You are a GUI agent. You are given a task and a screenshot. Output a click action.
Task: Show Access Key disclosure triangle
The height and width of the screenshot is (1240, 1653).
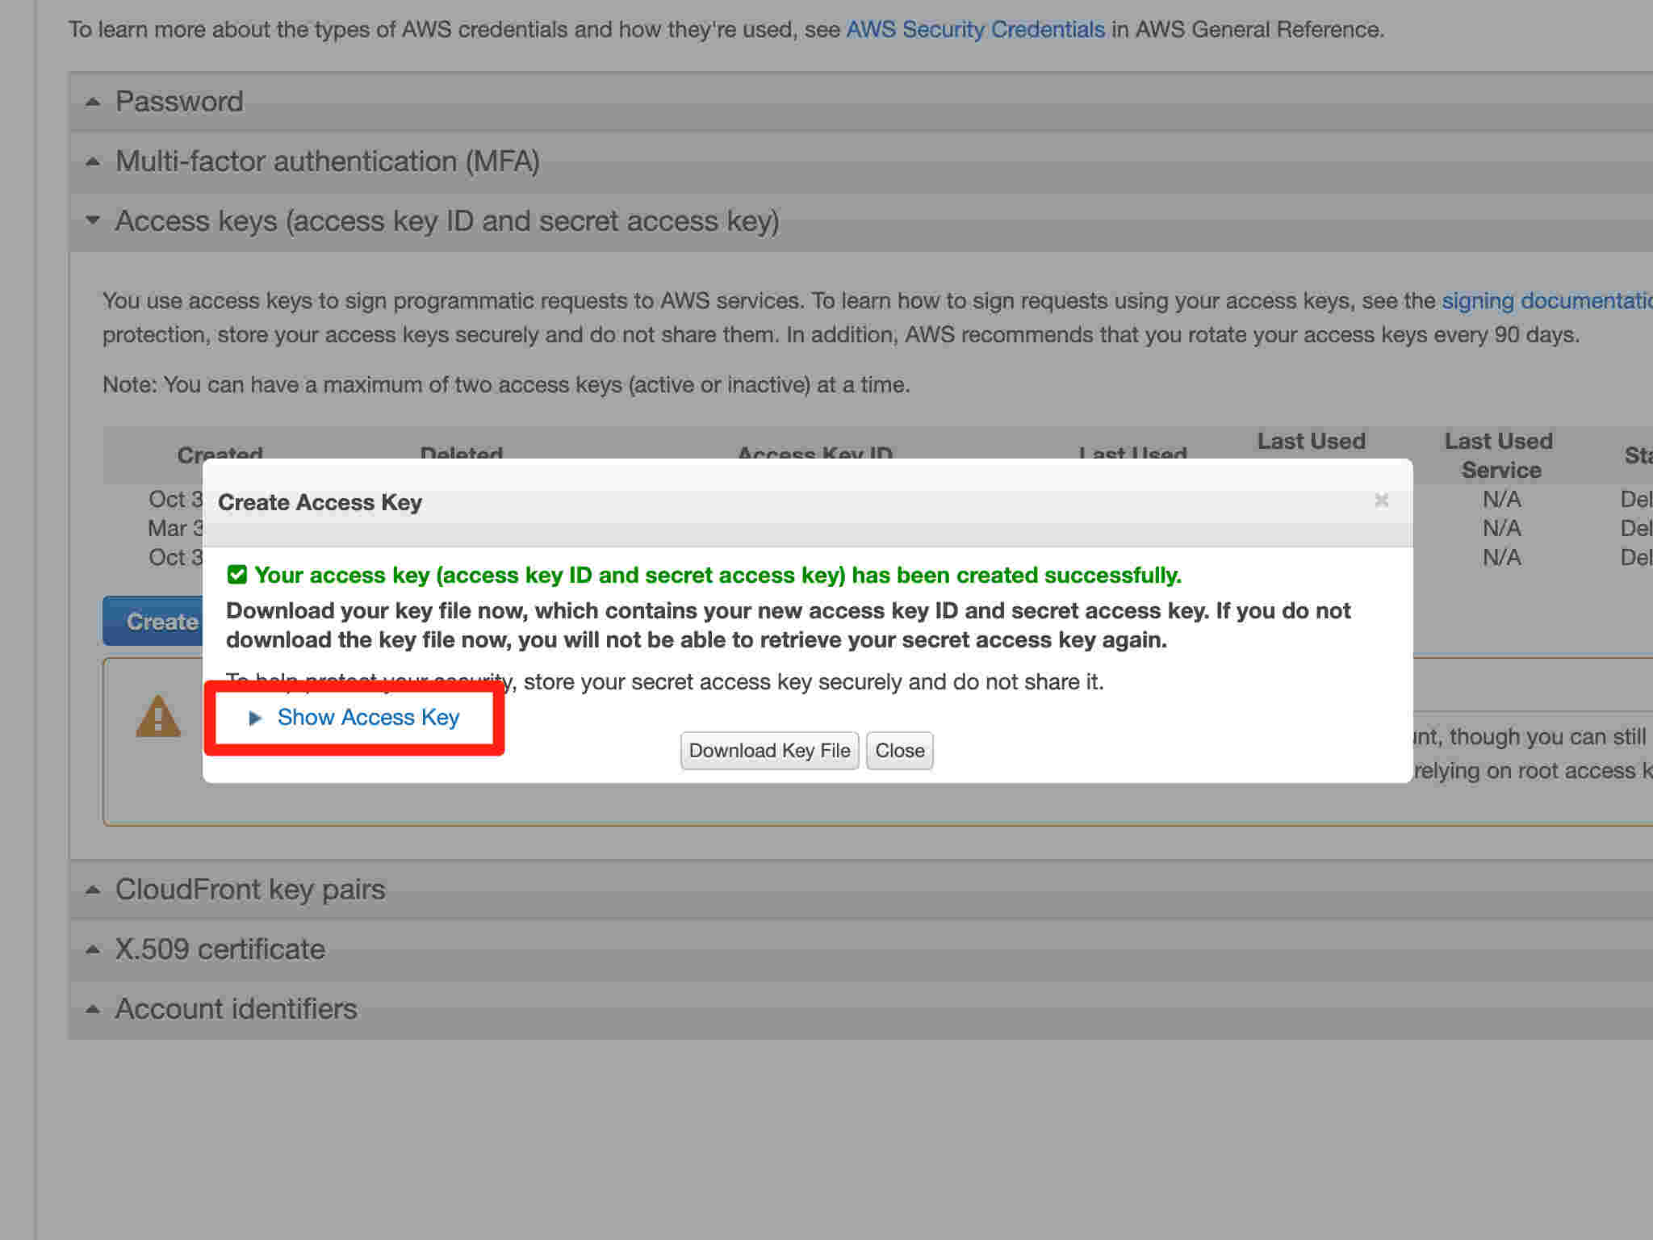[x=255, y=718]
